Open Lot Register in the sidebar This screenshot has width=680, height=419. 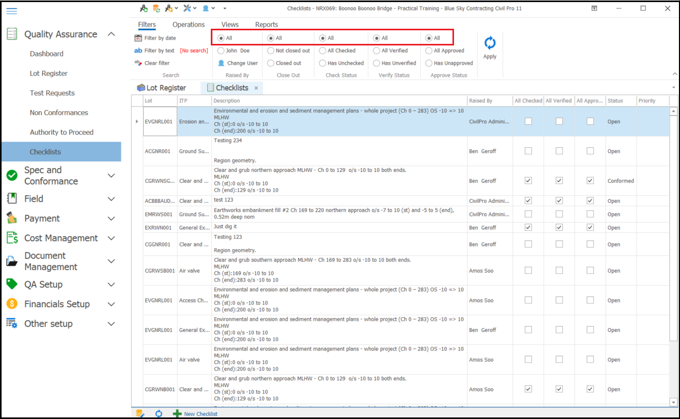coord(49,74)
